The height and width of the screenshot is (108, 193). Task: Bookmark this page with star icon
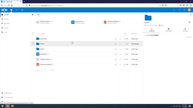click(x=166, y=5)
